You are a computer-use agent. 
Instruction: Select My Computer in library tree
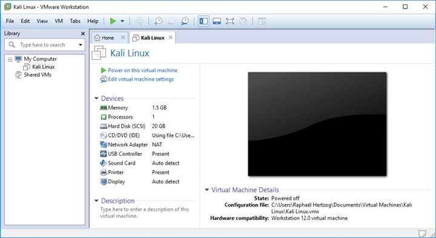[40, 59]
